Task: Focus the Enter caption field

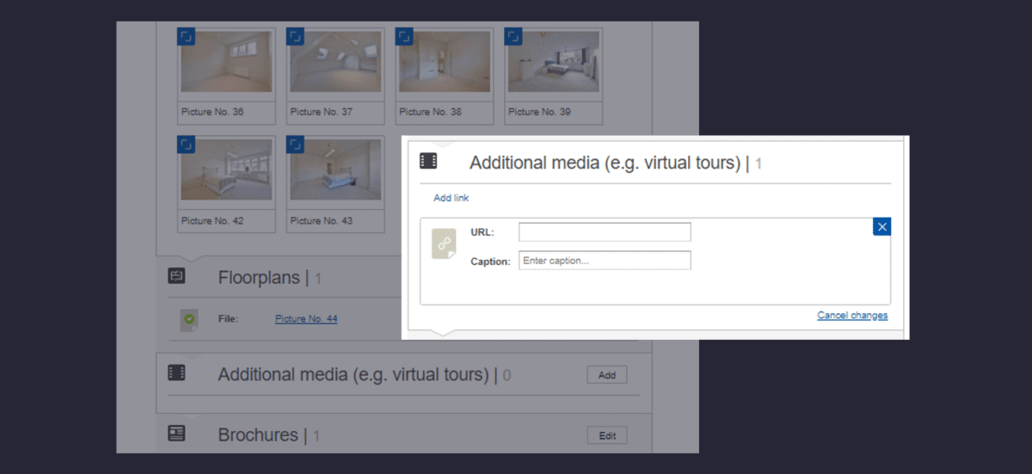Action: coord(605,261)
